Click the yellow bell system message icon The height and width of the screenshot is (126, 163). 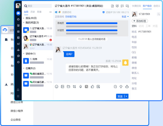[x=125, y=63]
